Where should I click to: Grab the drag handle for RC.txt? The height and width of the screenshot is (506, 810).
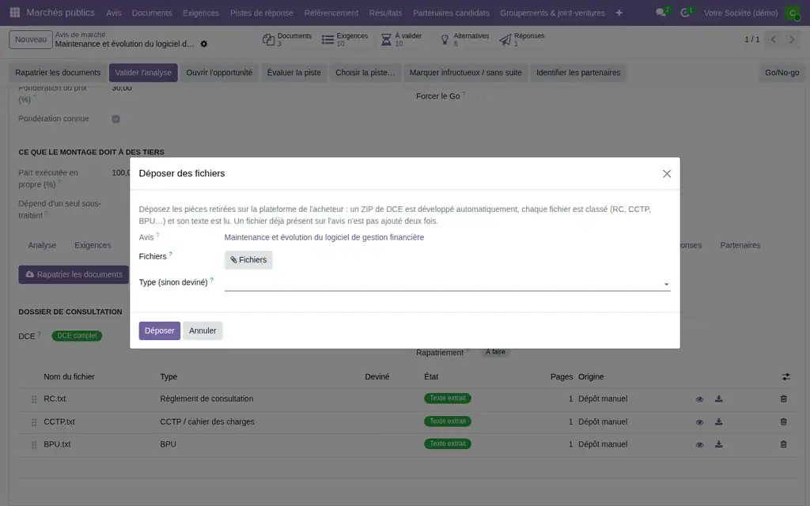(x=34, y=399)
